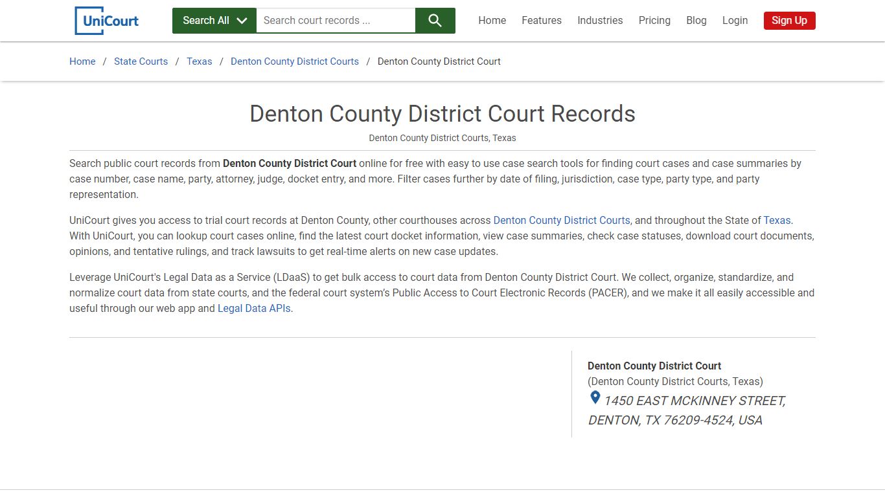Click the green magnifier search button
885x497 pixels.
click(435, 21)
